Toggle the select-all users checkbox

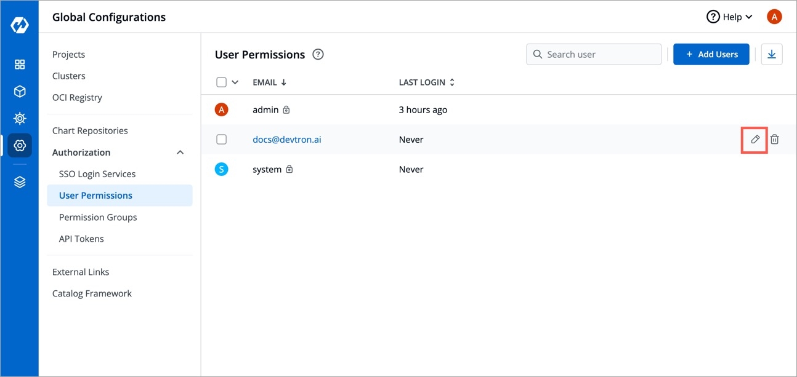pos(222,82)
